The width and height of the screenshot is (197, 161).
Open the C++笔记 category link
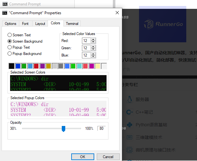(144, 112)
